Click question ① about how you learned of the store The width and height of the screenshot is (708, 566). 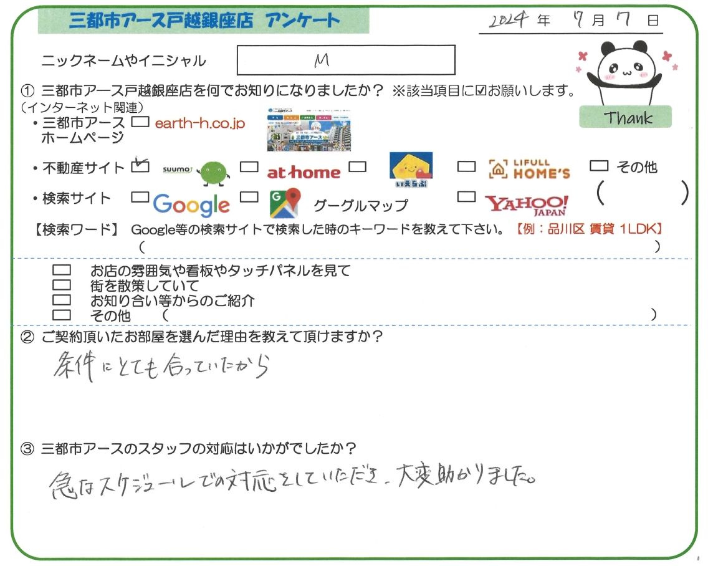(202, 91)
